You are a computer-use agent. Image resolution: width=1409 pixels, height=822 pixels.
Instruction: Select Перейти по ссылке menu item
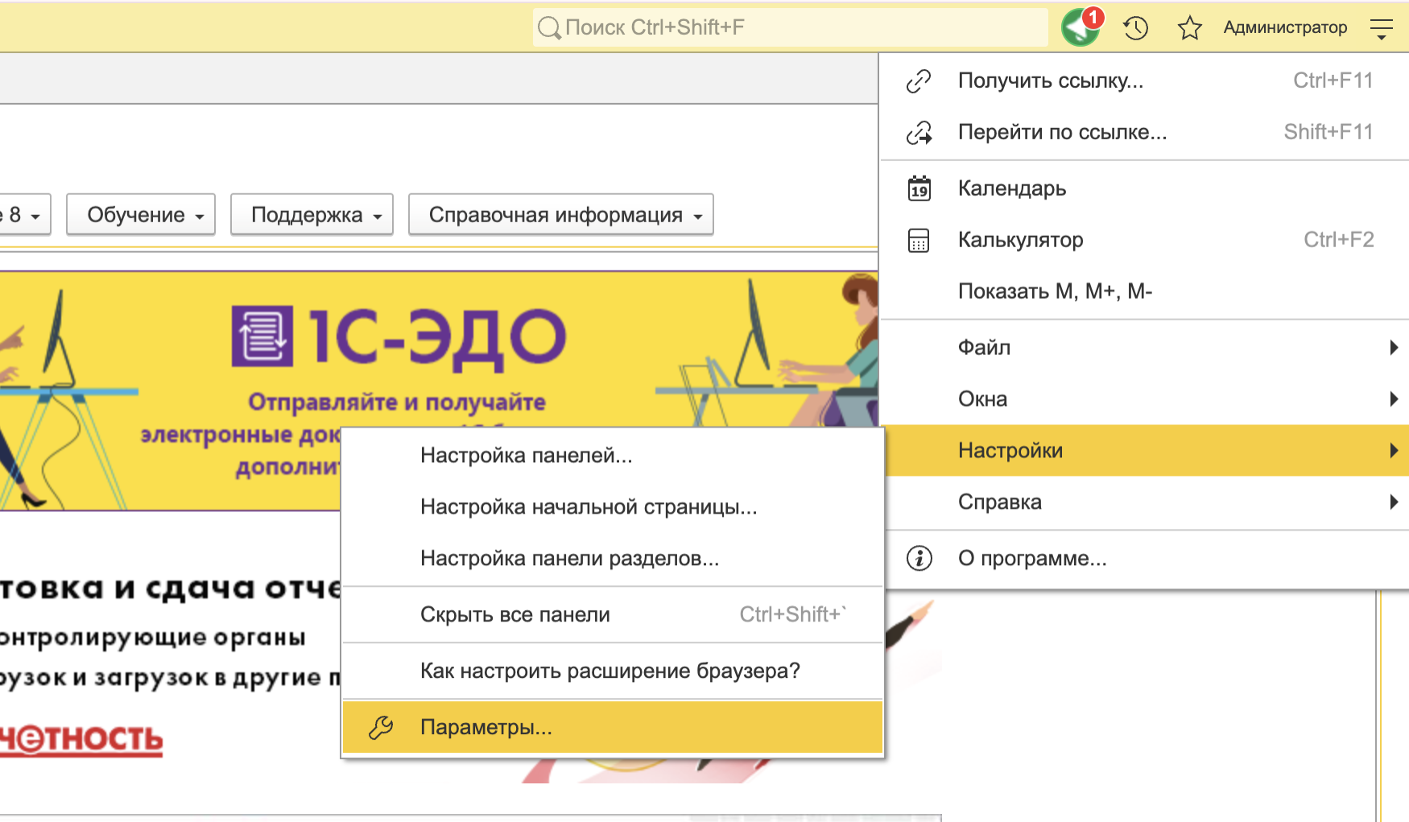[1145, 132]
